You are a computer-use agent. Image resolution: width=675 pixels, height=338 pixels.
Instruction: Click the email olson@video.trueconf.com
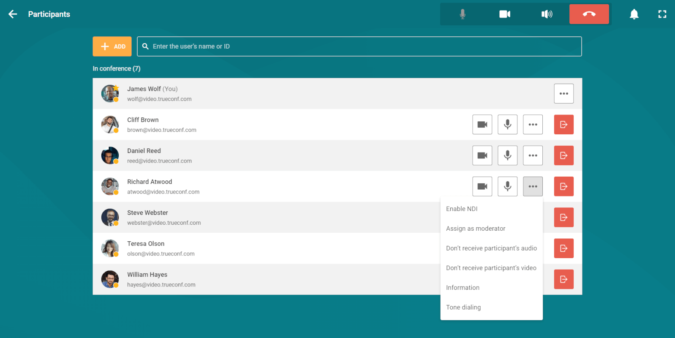click(161, 254)
